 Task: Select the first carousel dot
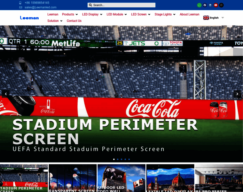[x=114, y=159]
